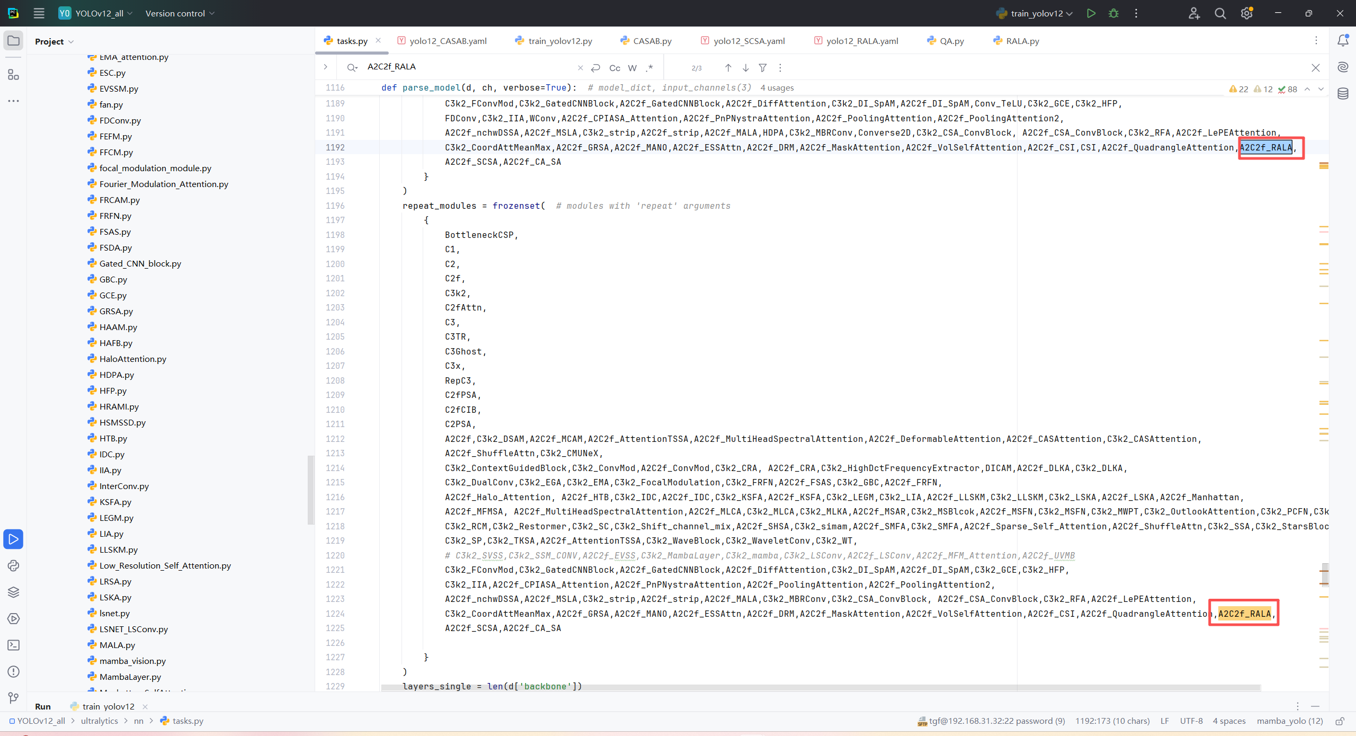1356x736 pixels.
Task: Switch to the CASAB.py editor tab
Action: [652, 41]
